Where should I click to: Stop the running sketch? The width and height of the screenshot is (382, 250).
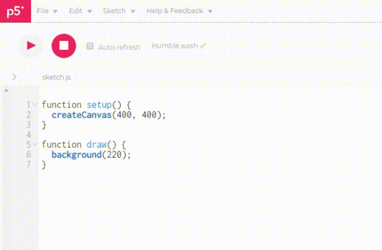64,46
